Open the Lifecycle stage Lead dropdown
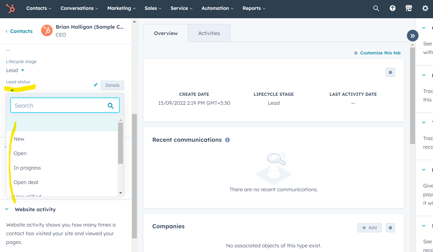The image size is (433, 252). [15, 70]
